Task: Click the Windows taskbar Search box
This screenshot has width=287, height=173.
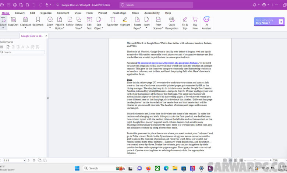Action: [104, 168]
